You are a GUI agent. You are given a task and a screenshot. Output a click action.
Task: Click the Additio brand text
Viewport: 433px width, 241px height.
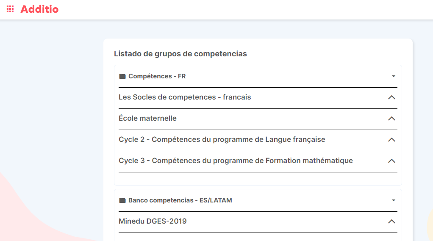coord(39,9)
